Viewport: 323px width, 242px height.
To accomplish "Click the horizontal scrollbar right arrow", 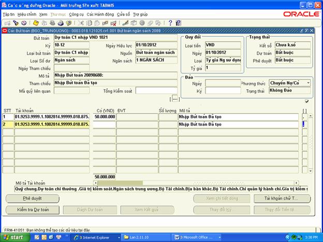I will (296, 183).
